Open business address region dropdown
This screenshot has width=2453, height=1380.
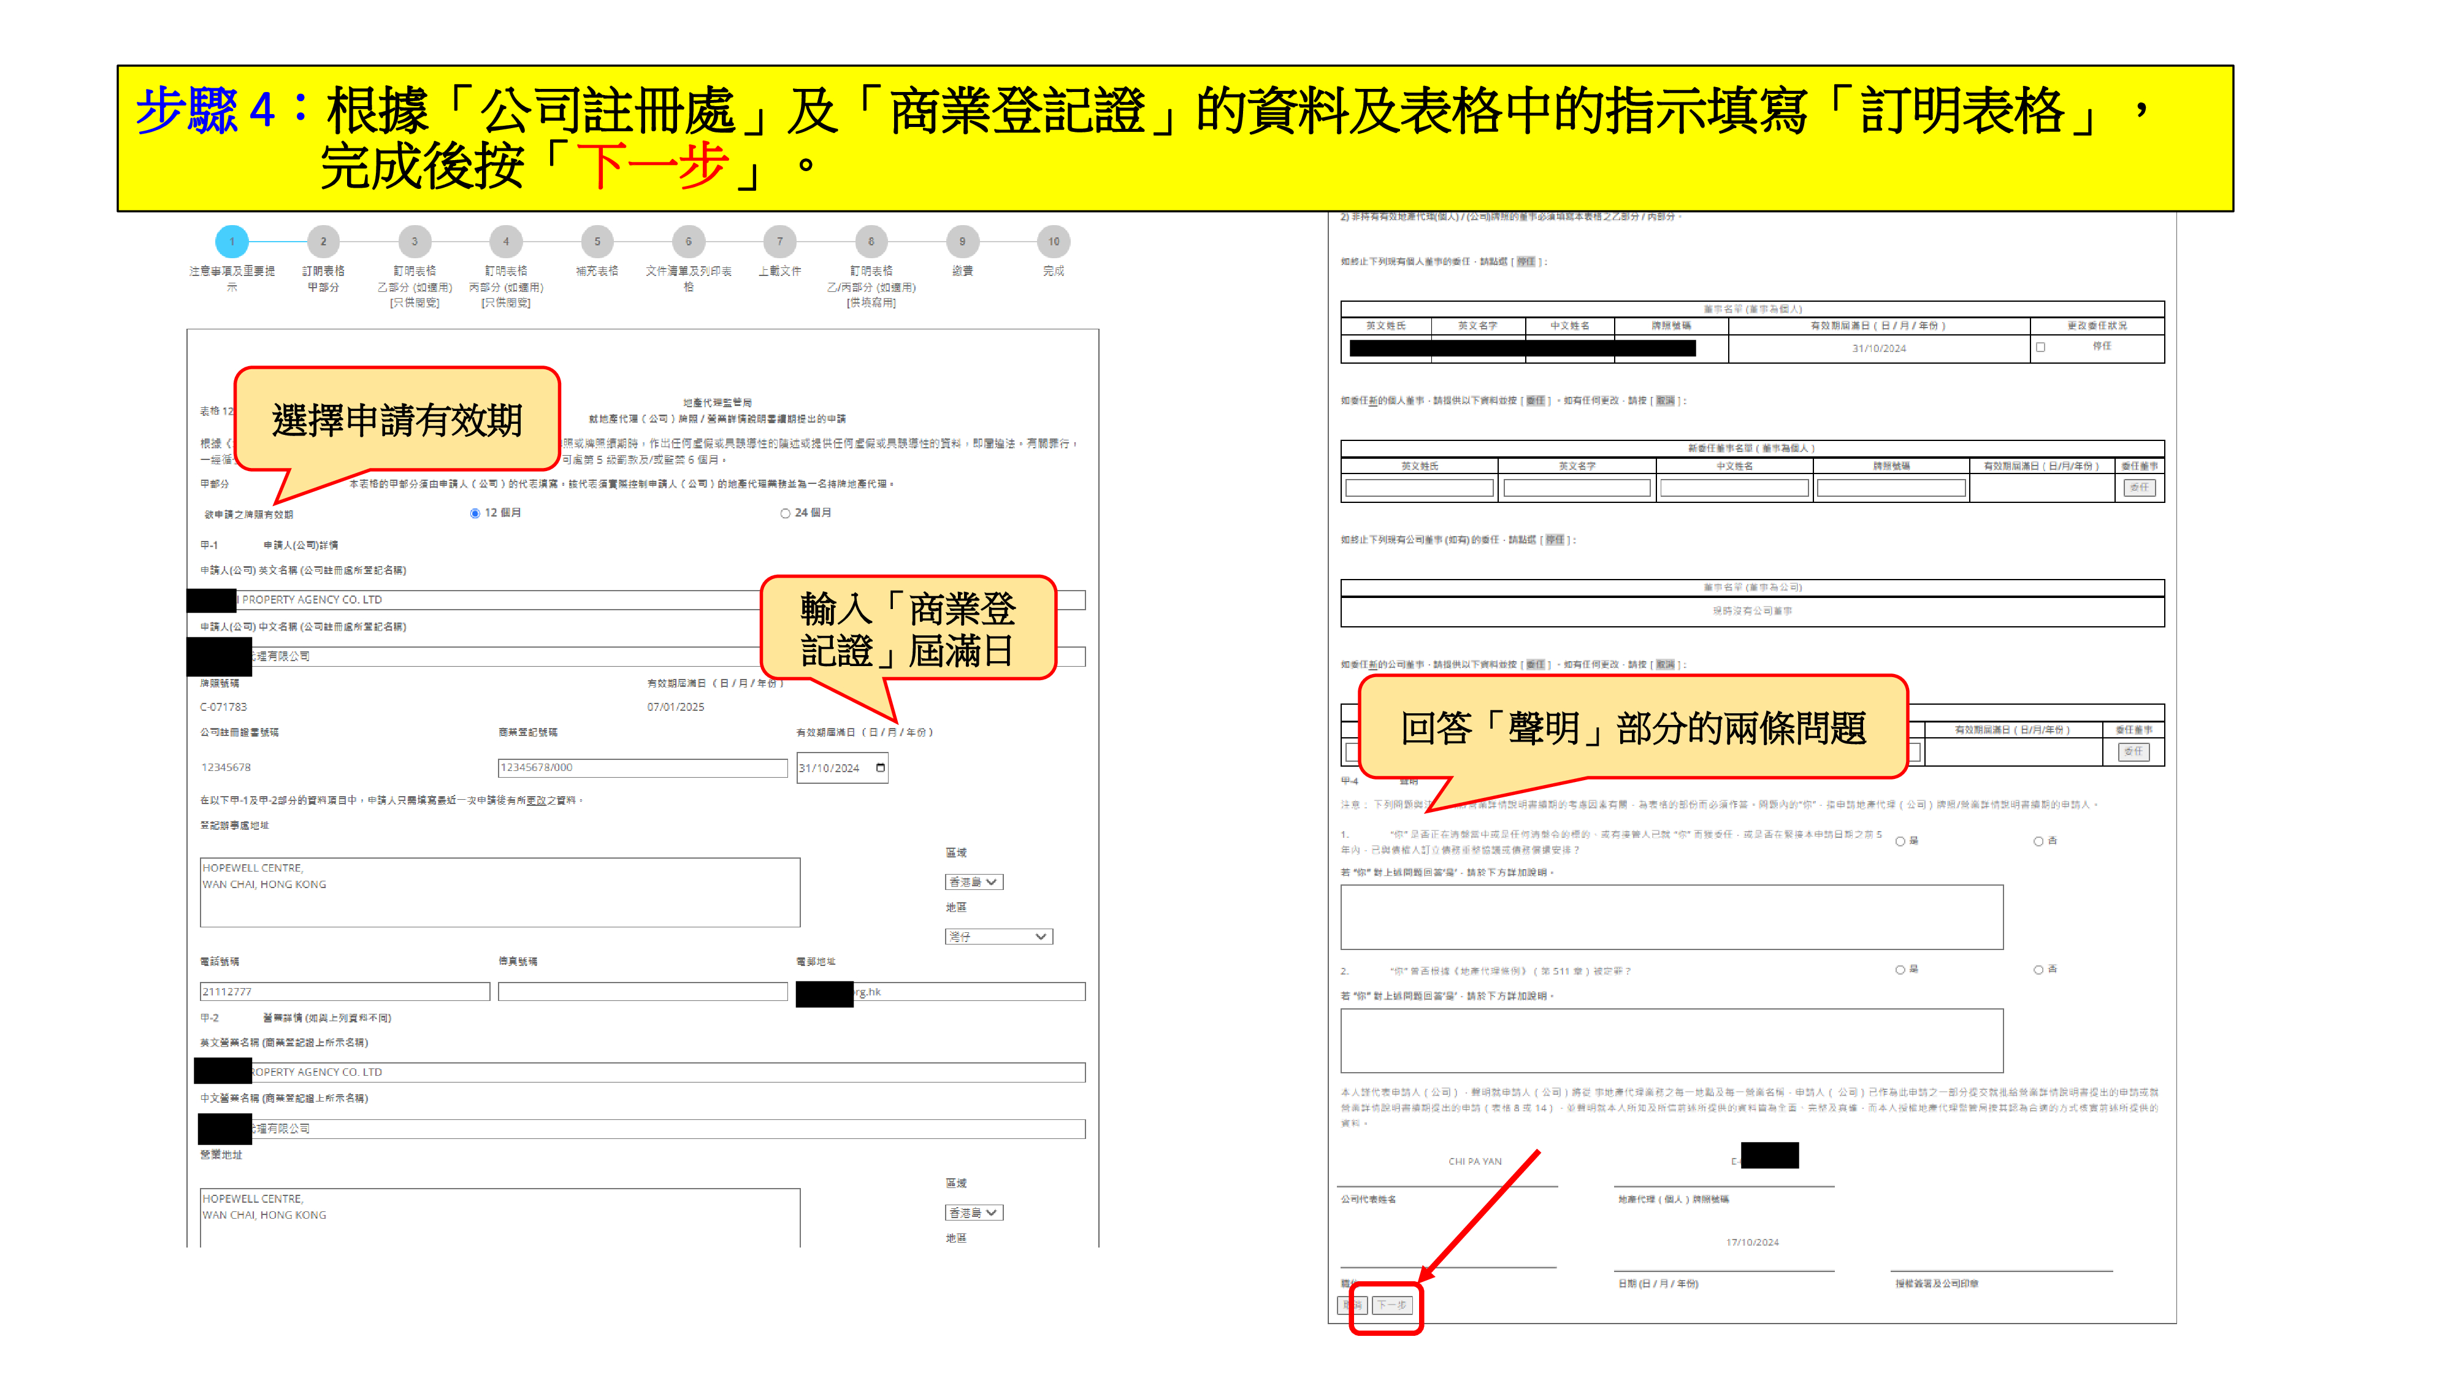pyautogui.click(x=973, y=1213)
